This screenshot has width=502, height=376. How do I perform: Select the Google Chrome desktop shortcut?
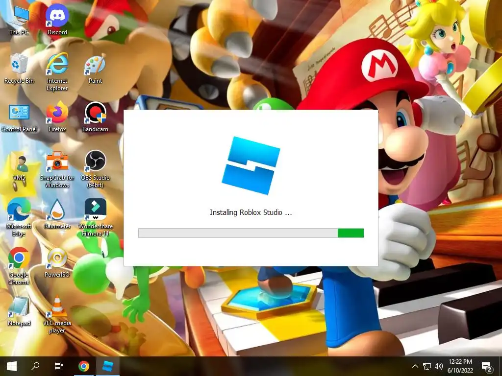click(x=19, y=266)
